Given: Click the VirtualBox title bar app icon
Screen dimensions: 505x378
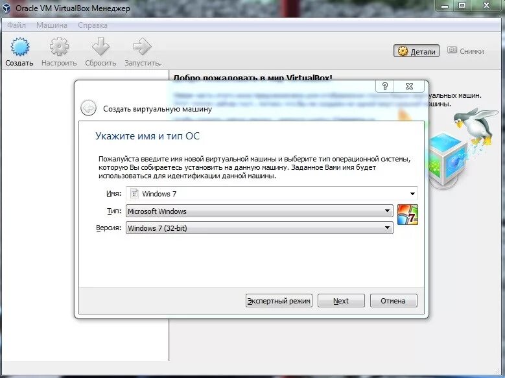Looking at the screenshot, I should [x=6, y=8].
